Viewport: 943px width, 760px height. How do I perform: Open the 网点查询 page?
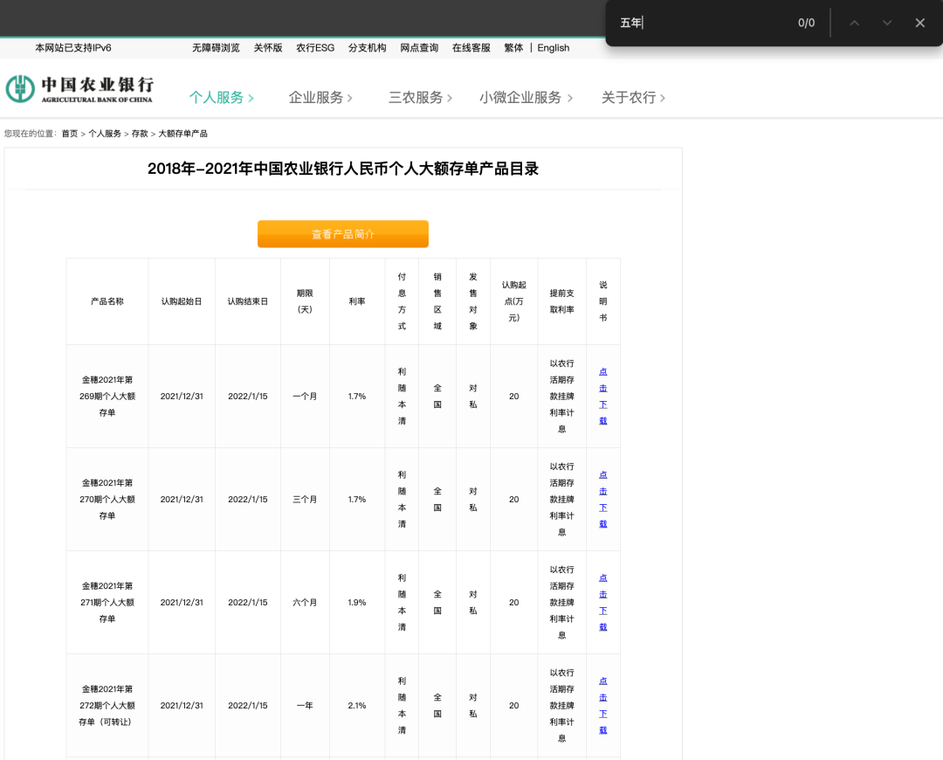419,48
